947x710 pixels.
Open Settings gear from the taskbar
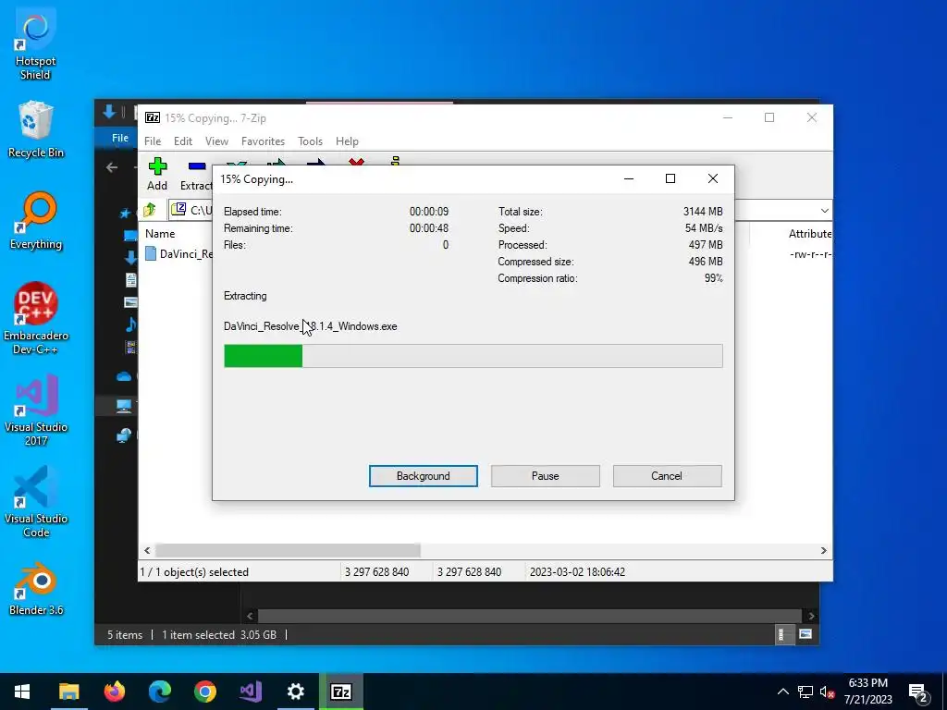coord(295,692)
